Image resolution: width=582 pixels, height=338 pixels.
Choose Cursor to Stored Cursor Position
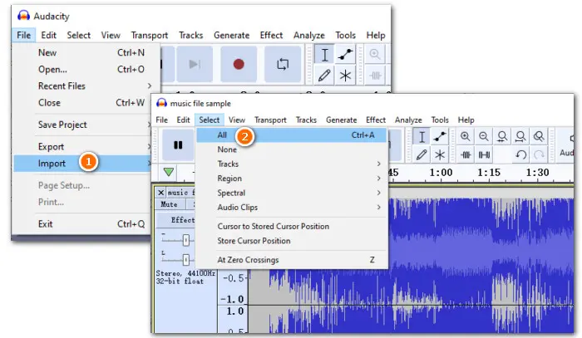(292, 227)
